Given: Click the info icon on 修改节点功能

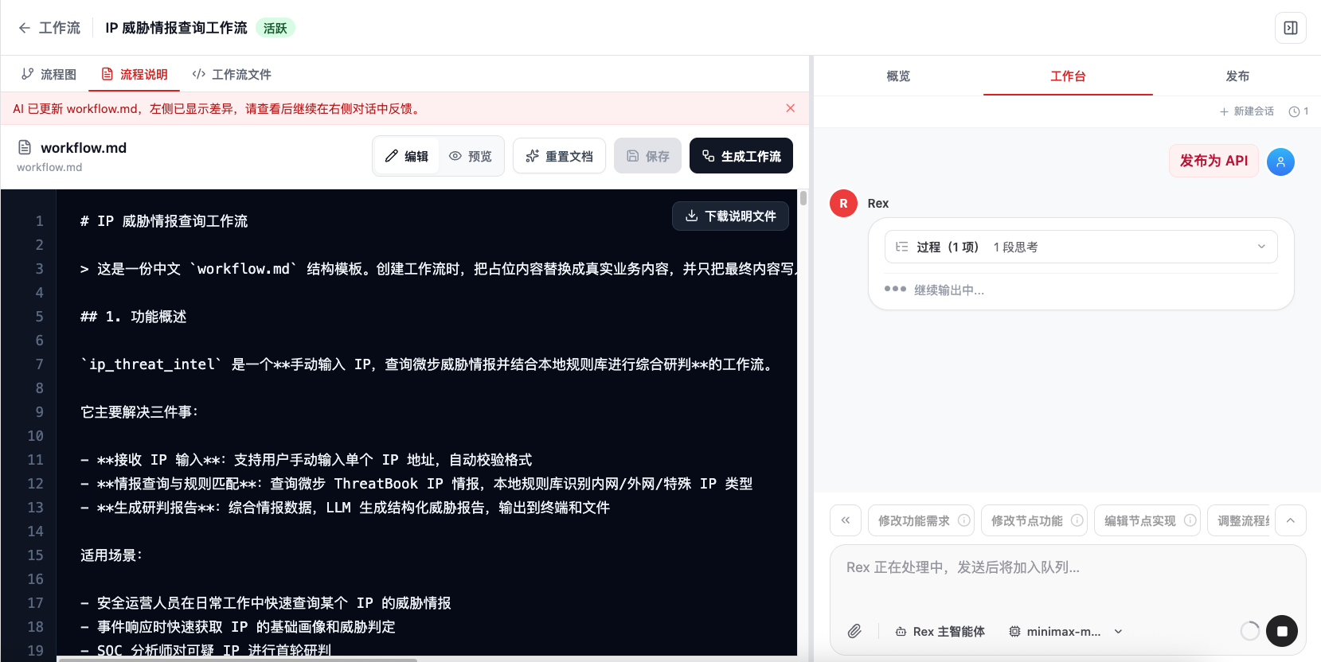Looking at the screenshot, I should 1077,520.
